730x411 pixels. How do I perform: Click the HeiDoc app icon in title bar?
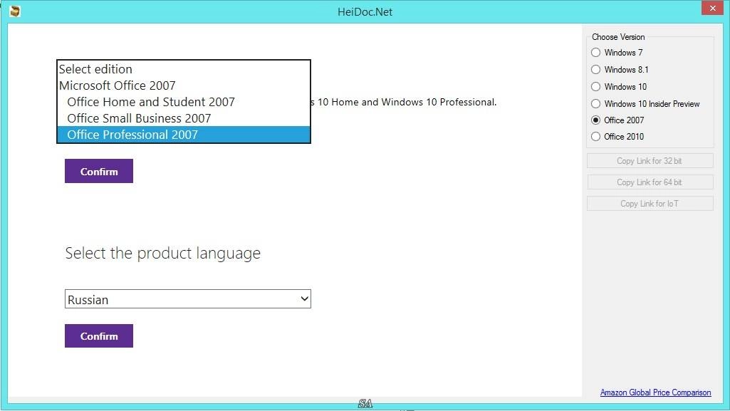(15, 11)
